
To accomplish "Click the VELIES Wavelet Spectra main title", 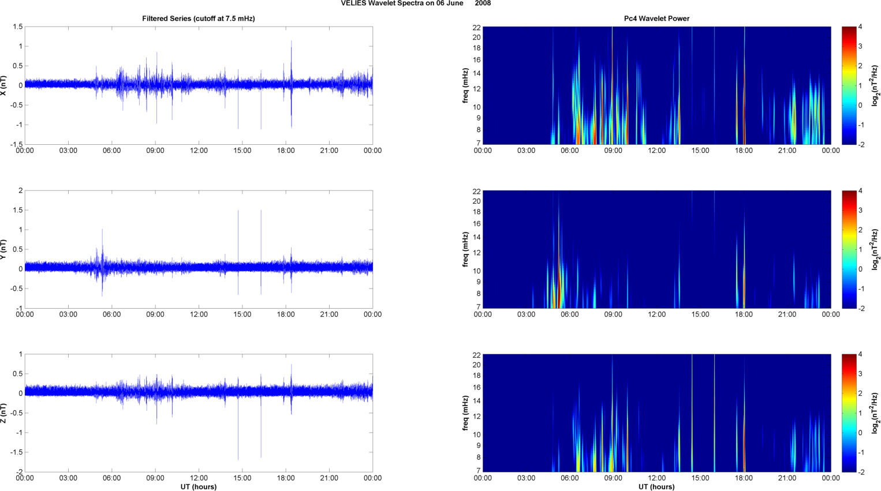I will click(x=416, y=3).
